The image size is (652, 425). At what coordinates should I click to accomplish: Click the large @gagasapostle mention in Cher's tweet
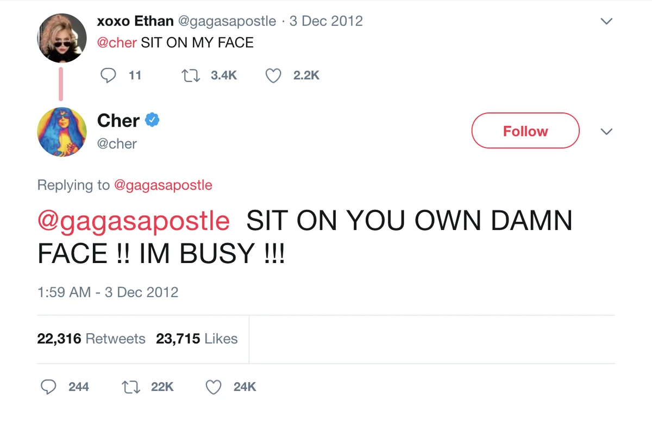coord(134,222)
